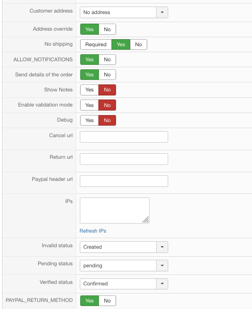This screenshot has width=252, height=309.
Task: Enable validation mode by selecting Yes
Action: [x=89, y=105]
